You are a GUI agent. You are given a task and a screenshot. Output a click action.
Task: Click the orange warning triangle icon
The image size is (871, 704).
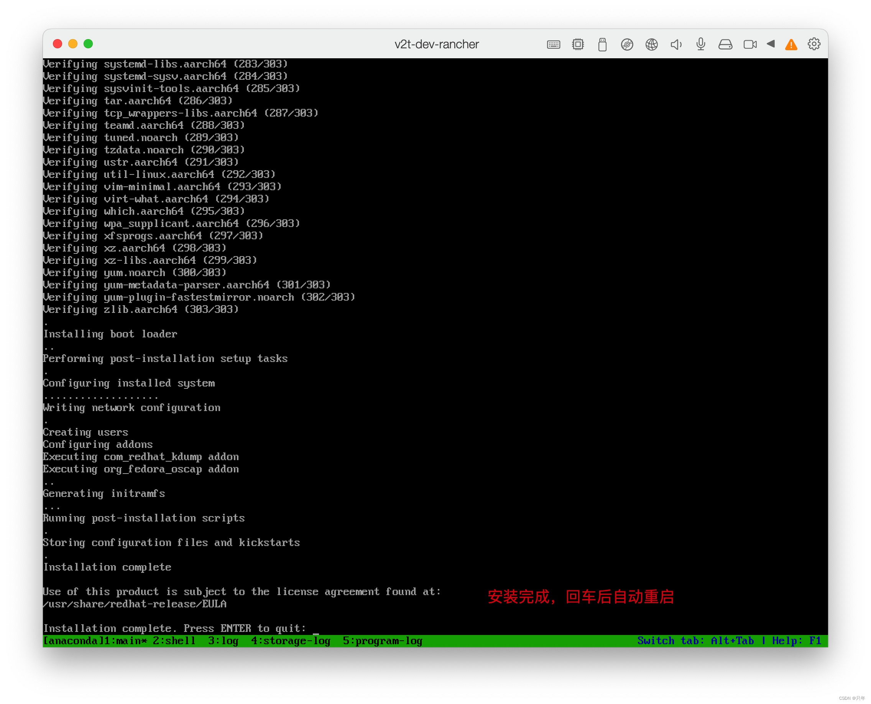click(x=791, y=44)
